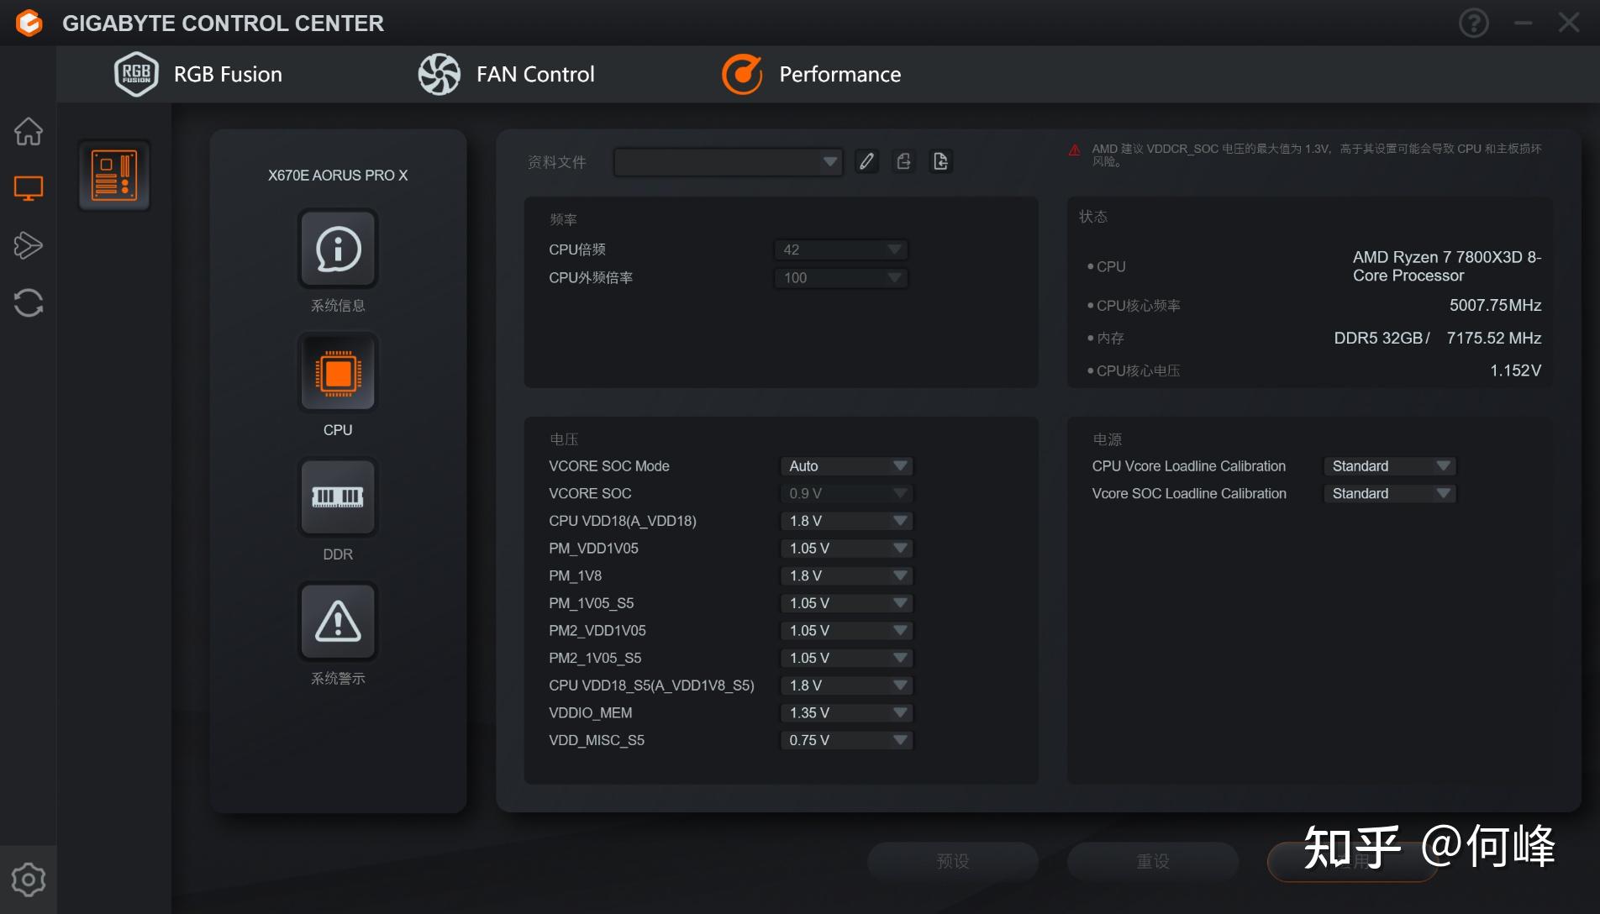
Task: Click the arrow-shaped sidebar icon
Action: click(29, 245)
